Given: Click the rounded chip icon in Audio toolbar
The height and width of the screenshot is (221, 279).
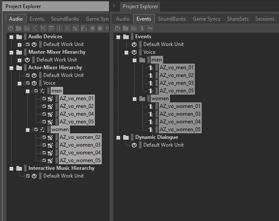Looking at the screenshot, I should point(100,28).
